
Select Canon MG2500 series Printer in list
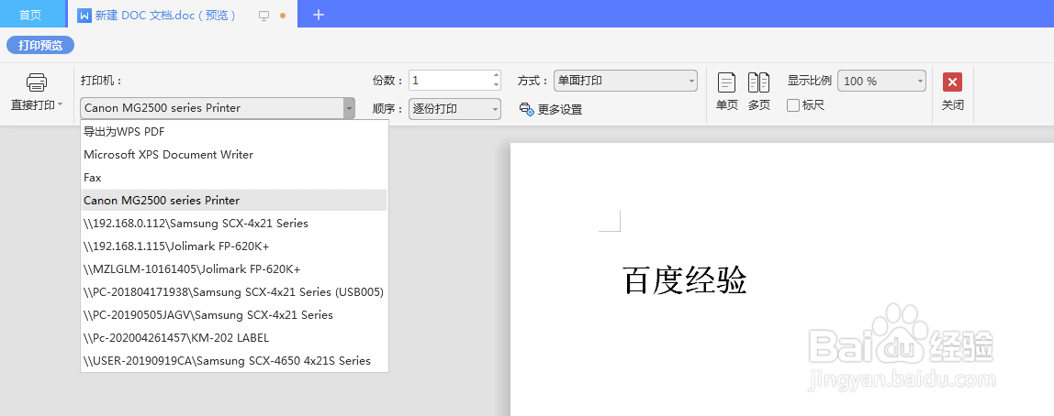234,200
